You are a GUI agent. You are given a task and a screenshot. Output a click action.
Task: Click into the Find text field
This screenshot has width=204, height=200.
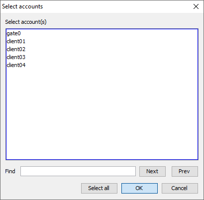pyautogui.click(x=78, y=171)
